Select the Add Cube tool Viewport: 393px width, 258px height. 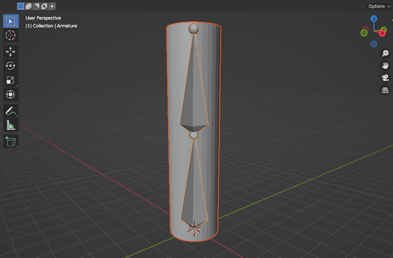pos(10,141)
